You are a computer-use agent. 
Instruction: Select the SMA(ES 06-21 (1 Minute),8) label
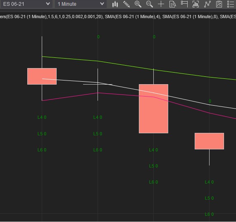point(190,17)
